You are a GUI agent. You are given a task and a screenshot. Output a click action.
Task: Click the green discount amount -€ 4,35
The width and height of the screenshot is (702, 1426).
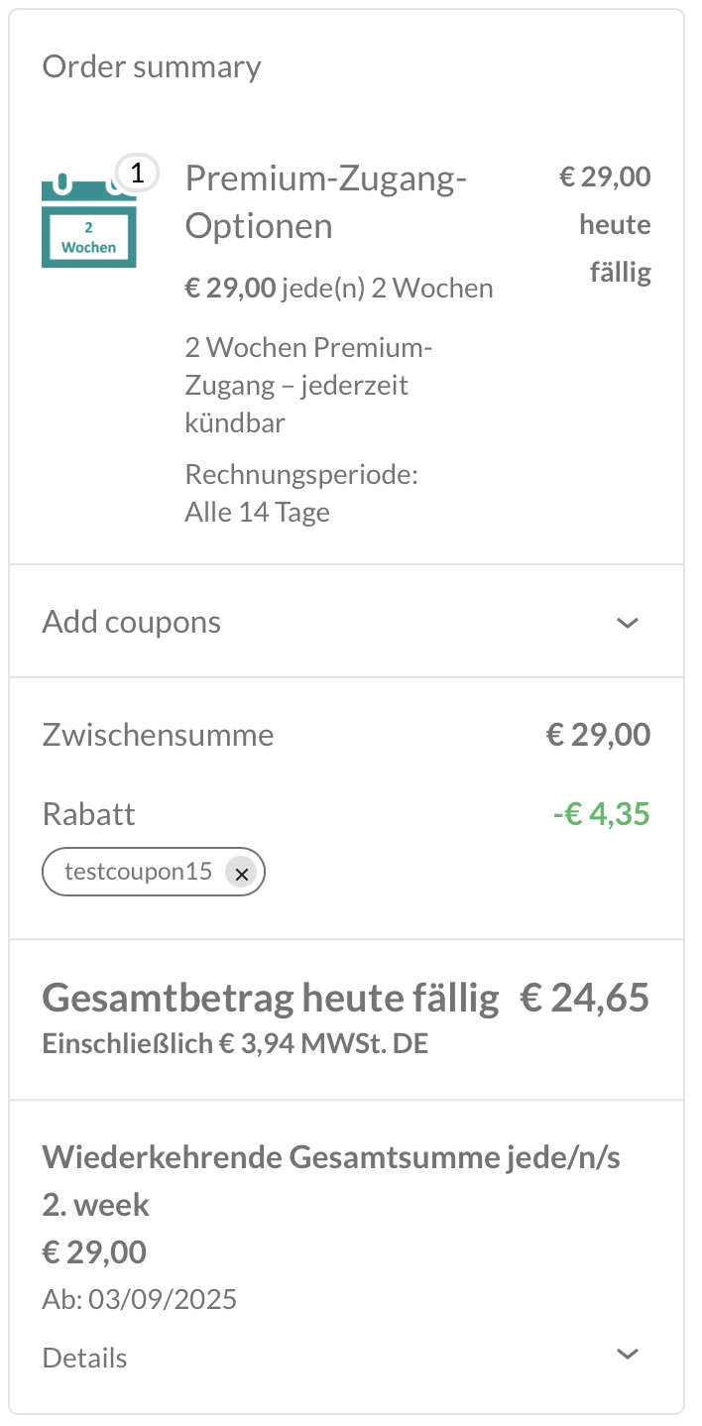(x=601, y=815)
